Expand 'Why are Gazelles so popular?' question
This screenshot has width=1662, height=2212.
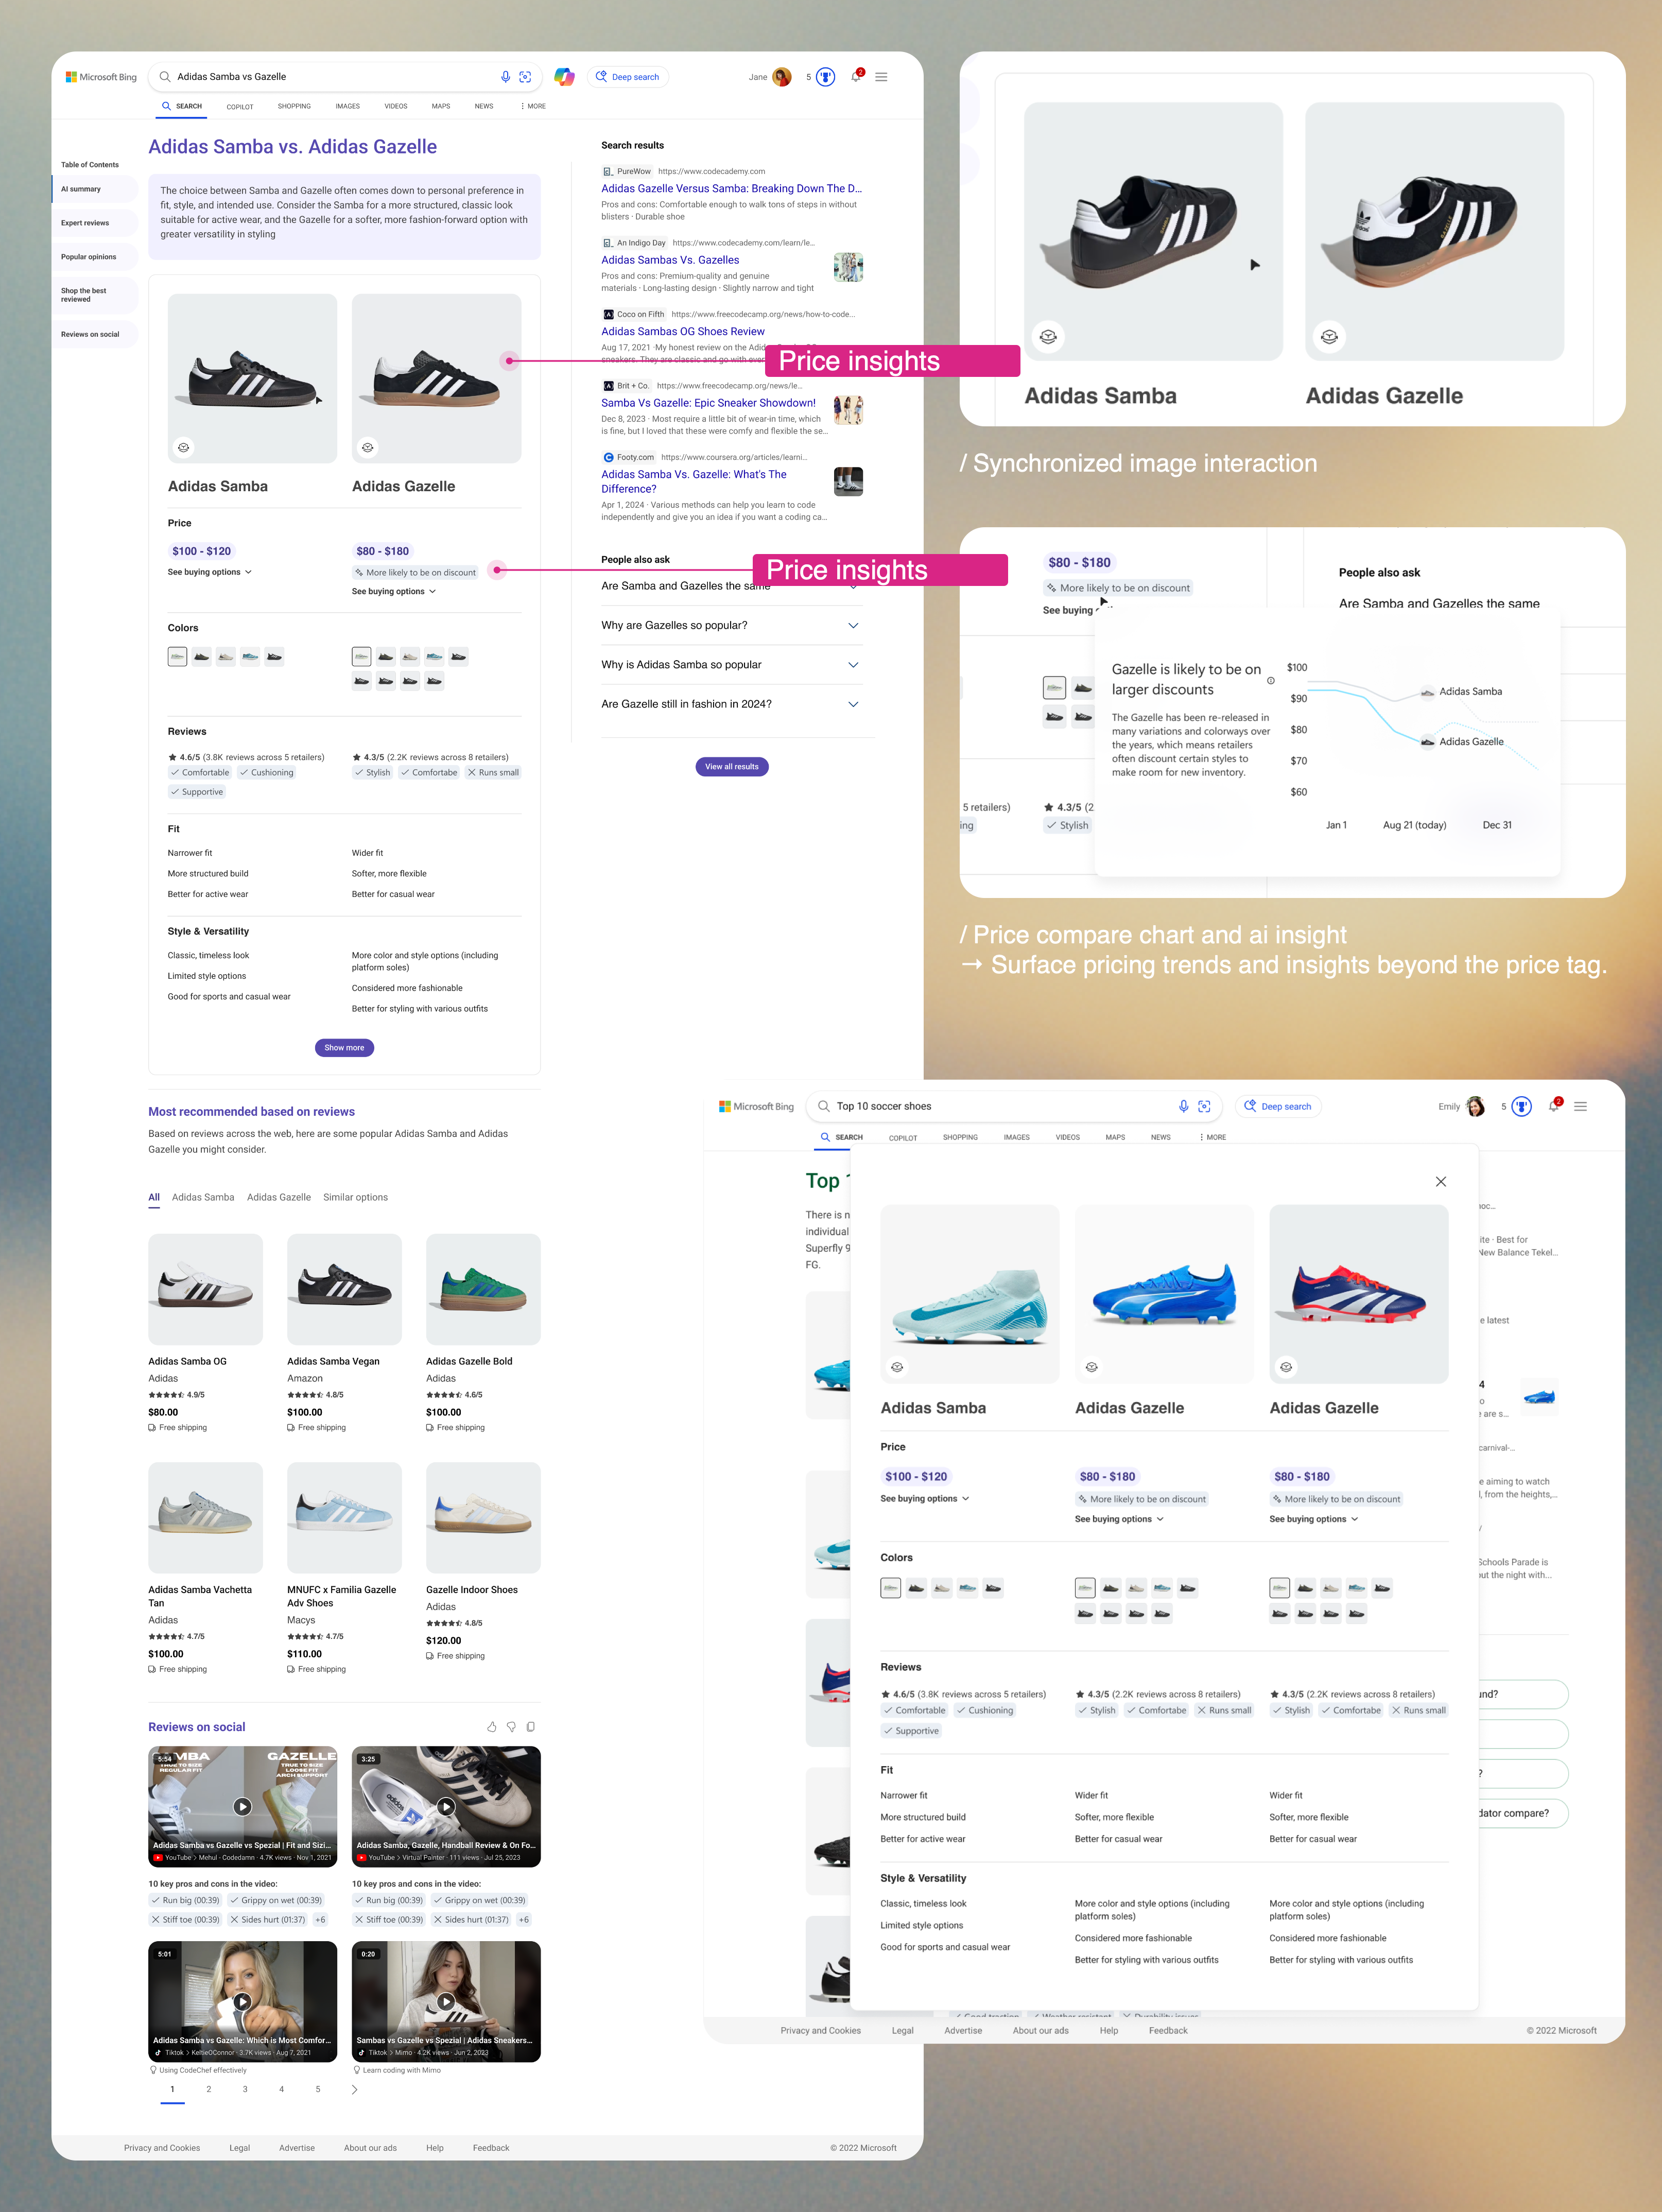[731, 625]
